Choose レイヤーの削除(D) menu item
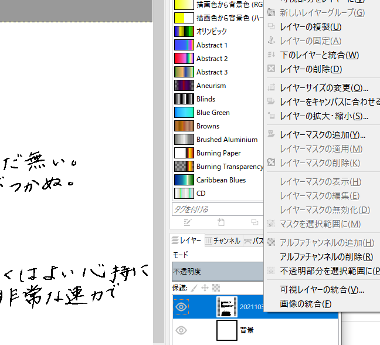This screenshot has height=345, width=380. (x=311, y=69)
